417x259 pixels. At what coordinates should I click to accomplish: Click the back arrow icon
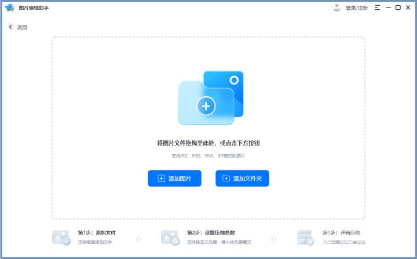pyautogui.click(x=10, y=27)
